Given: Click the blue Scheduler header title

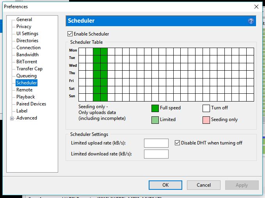Looking at the screenshot, I should coord(81,21).
